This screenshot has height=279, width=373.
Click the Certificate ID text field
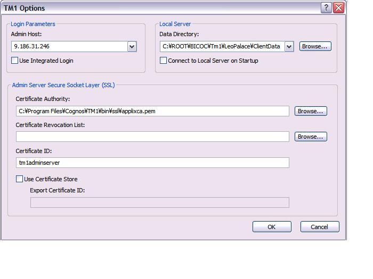click(152, 163)
